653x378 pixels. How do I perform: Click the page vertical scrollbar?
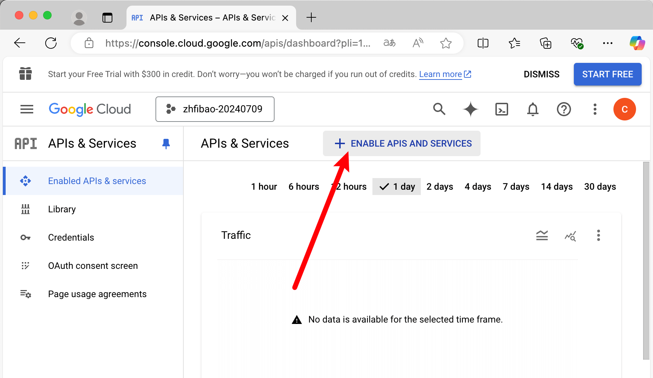point(646,261)
